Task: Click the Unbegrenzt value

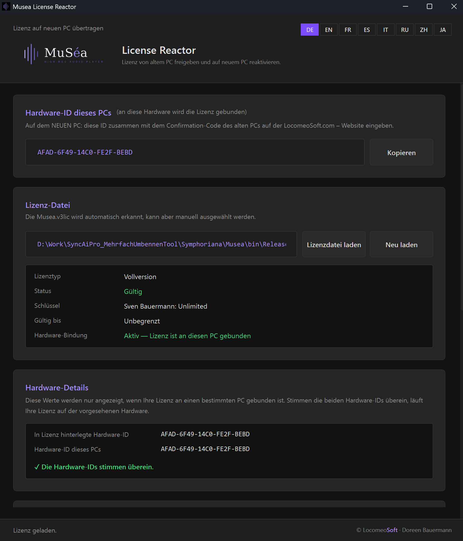Action: 142,321
